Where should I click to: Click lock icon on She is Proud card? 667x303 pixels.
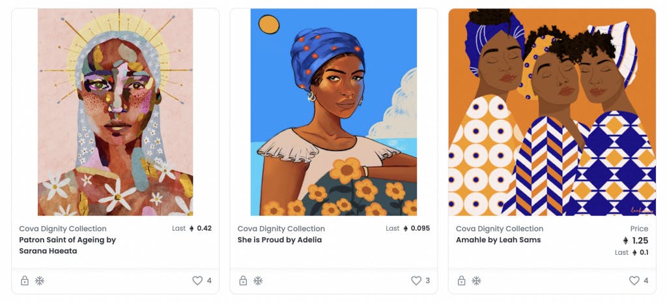tap(243, 281)
